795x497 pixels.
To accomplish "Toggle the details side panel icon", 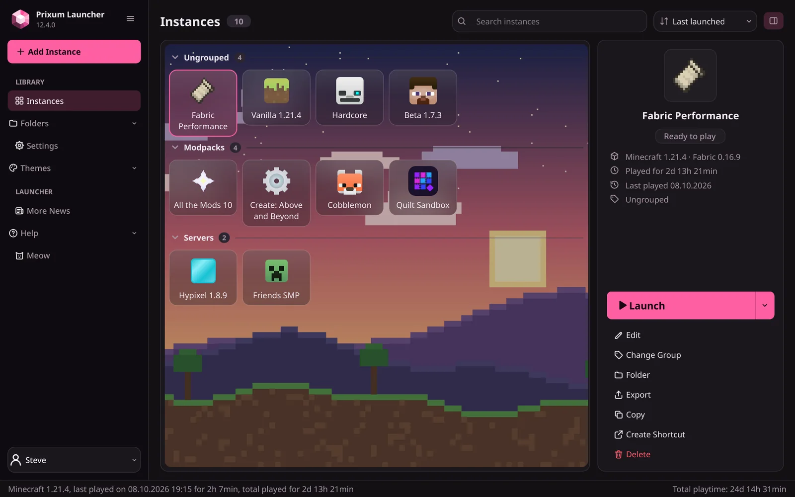I will 773,21.
